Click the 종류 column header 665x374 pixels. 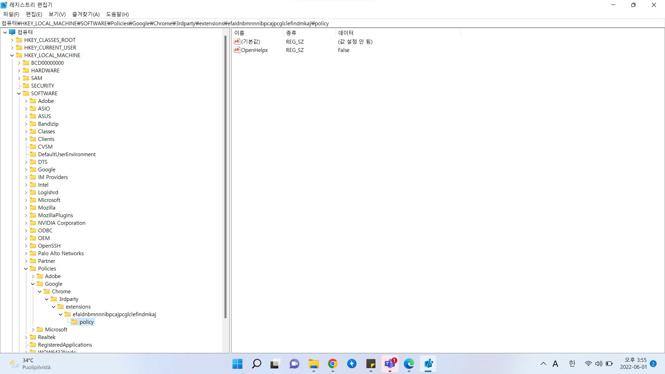(291, 33)
